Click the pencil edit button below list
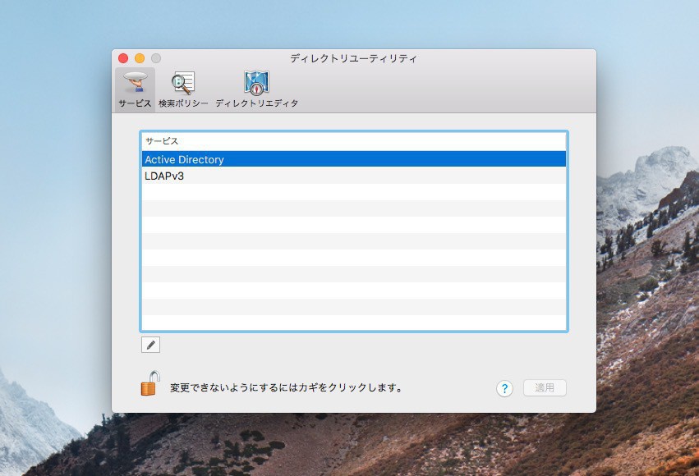699x476 pixels. click(x=150, y=345)
